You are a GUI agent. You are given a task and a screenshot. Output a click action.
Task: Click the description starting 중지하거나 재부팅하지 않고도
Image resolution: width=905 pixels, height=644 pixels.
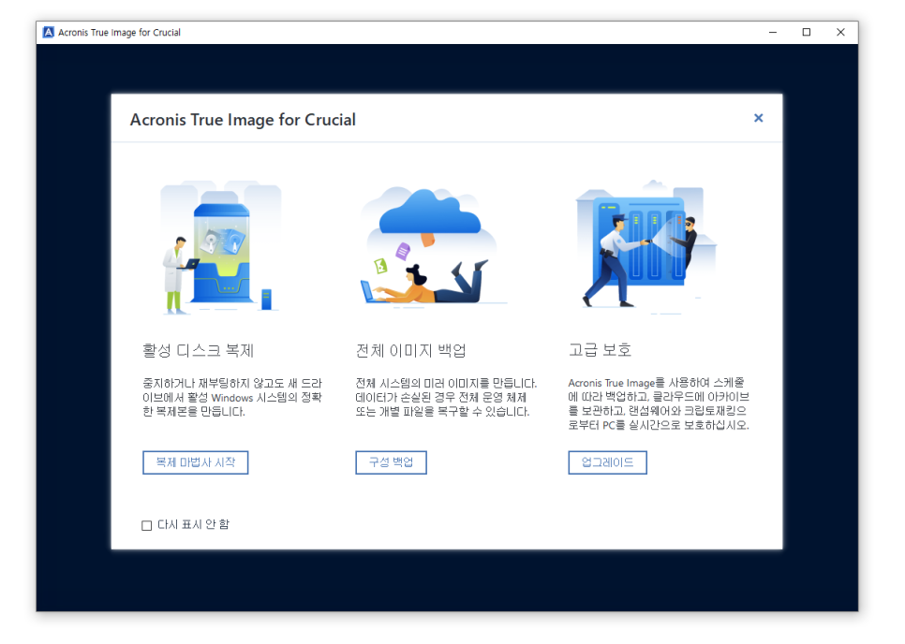232,397
